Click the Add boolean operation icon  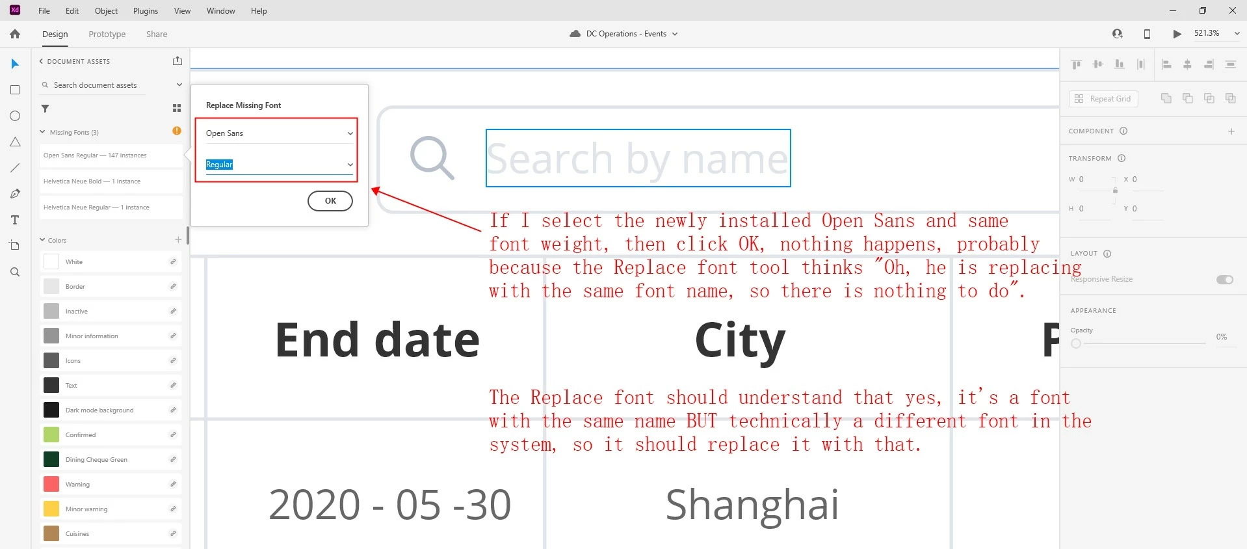point(1166,98)
